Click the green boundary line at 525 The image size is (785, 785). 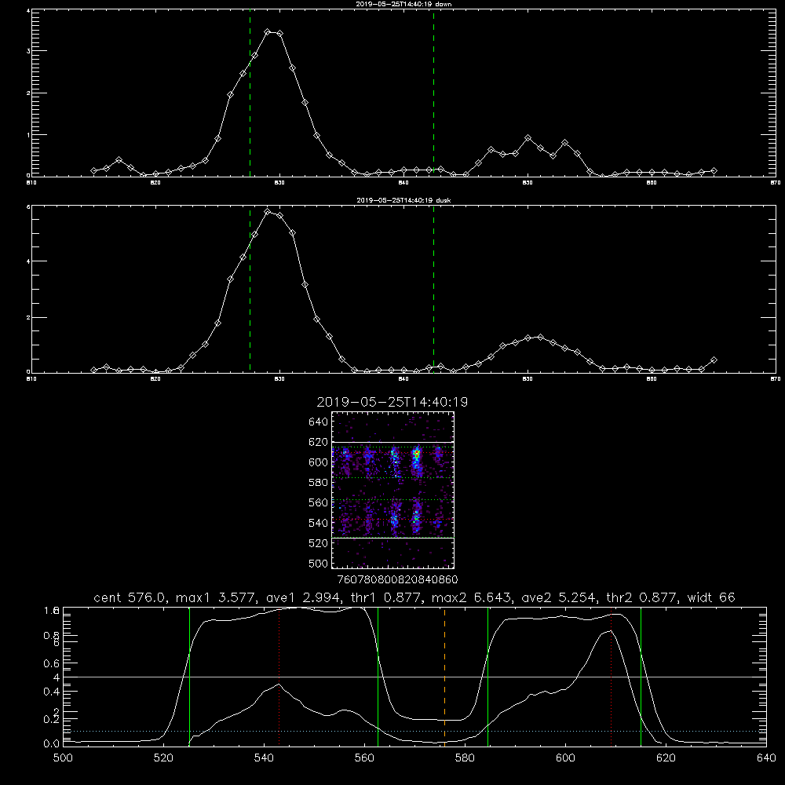click(189, 677)
